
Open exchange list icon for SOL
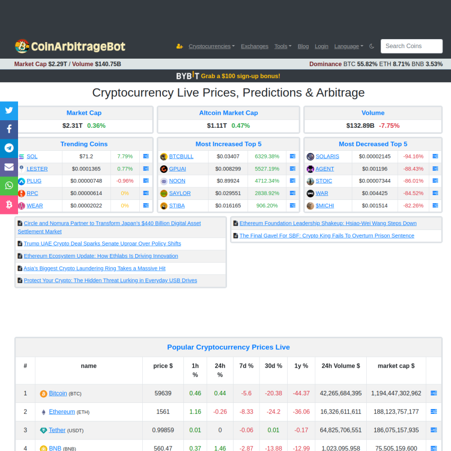[x=146, y=156]
